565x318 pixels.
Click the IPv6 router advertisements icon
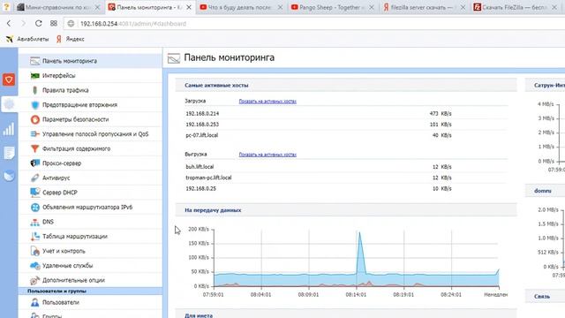click(35, 208)
